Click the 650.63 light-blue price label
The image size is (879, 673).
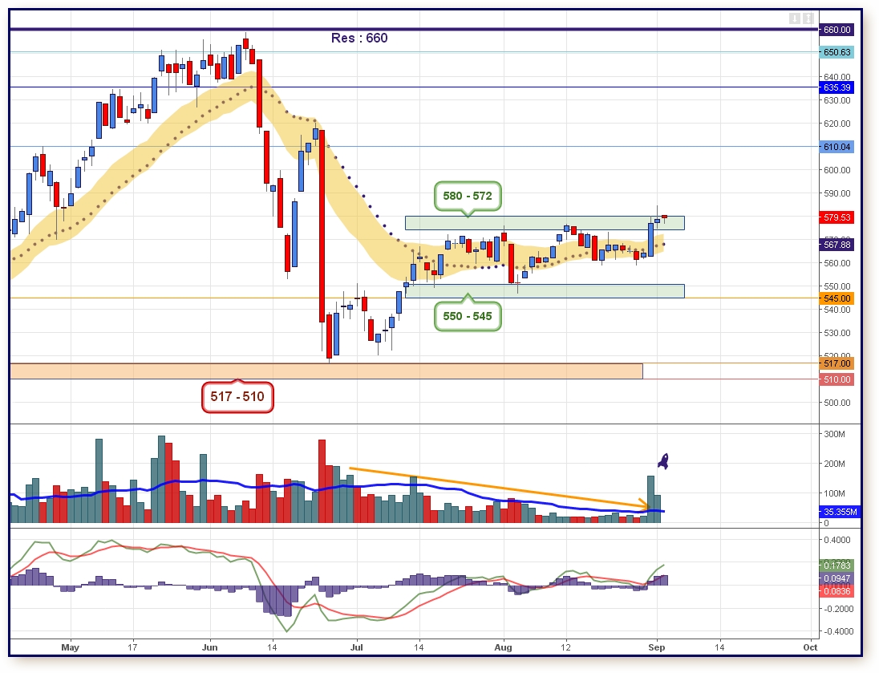[836, 52]
